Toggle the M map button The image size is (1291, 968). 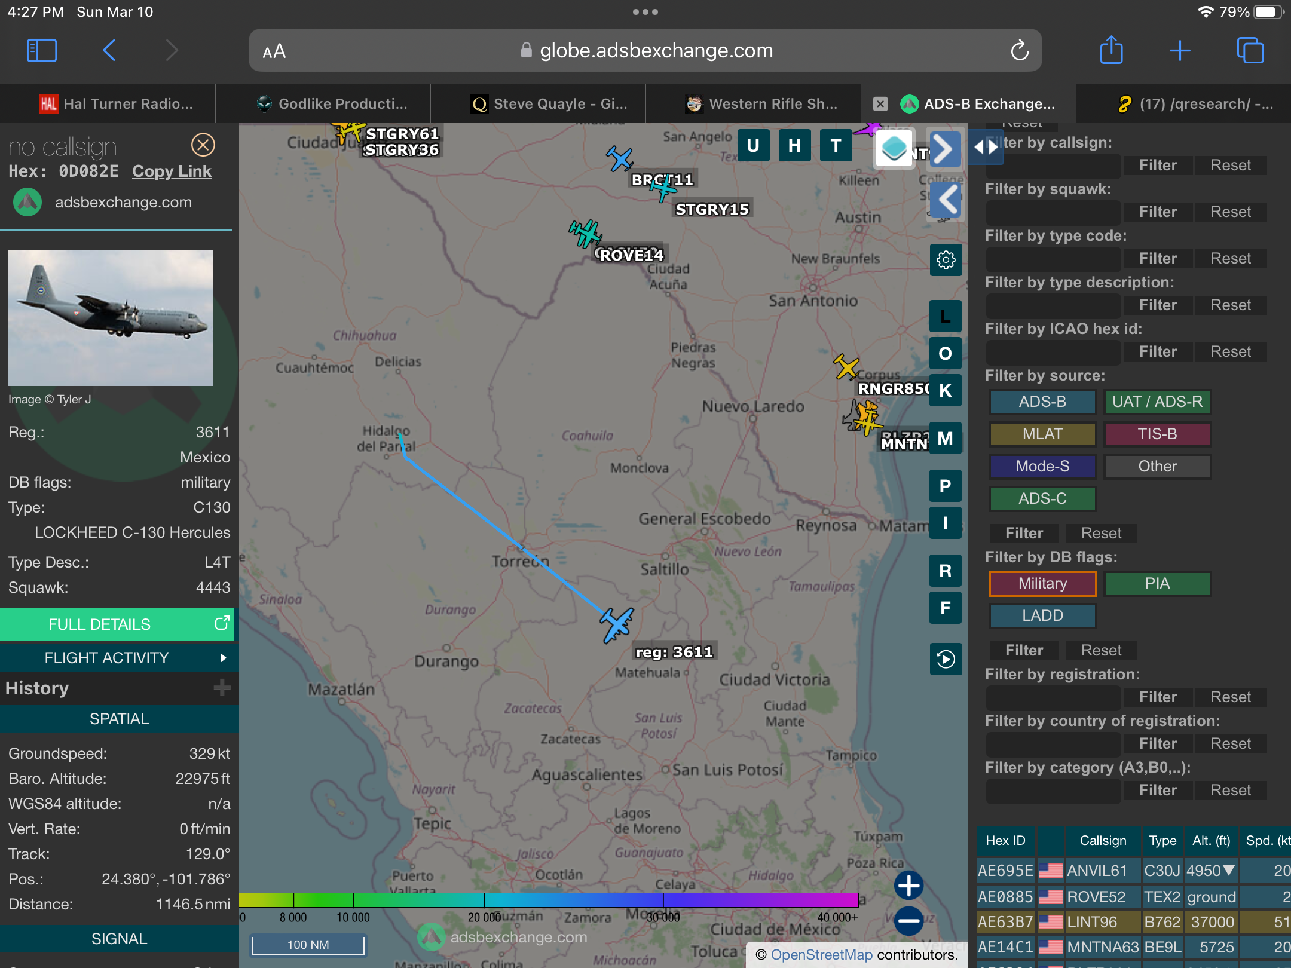[x=946, y=438]
